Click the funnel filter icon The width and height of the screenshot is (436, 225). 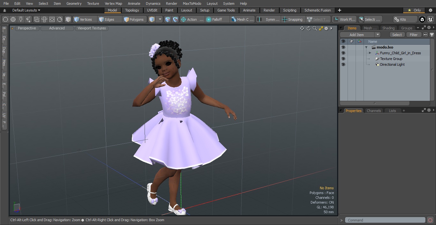pos(432,35)
